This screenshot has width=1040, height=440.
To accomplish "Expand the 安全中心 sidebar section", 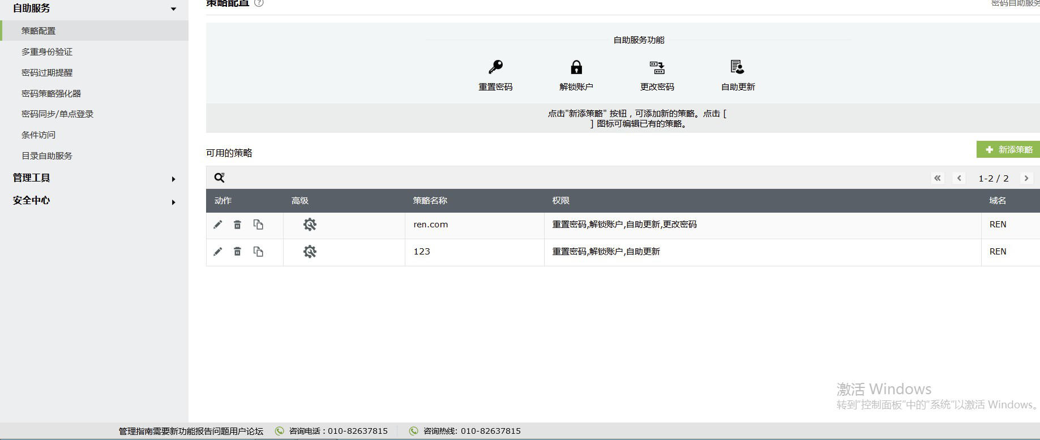I will 173,202.
